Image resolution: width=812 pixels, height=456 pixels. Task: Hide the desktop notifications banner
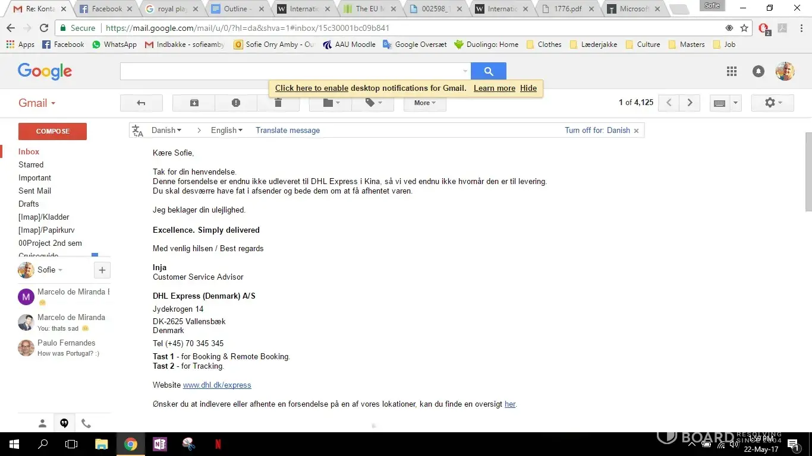click(x=528, y=88)
